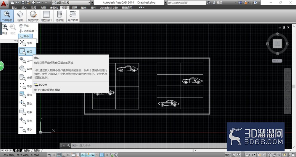Expand the 动态观察 dropdown arrow
Image resolution: width=296 pixels, height=157 pixels.
[x=36, y=31]
